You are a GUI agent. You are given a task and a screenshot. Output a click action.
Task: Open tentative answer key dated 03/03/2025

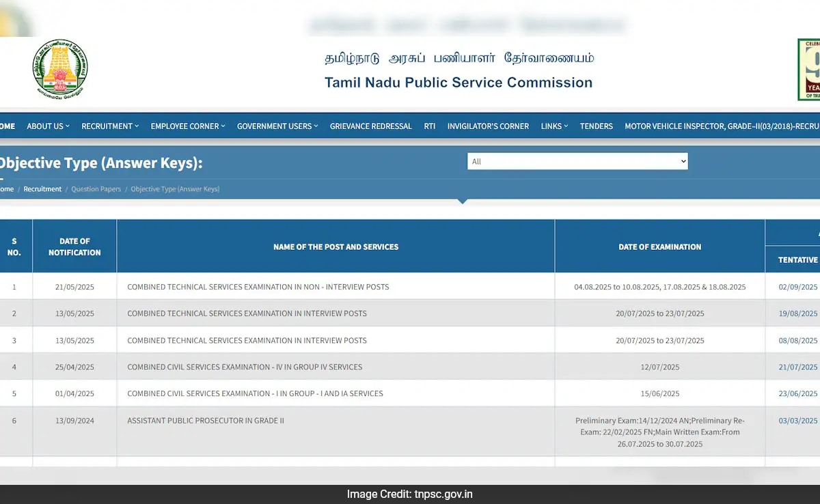[797, 421]
